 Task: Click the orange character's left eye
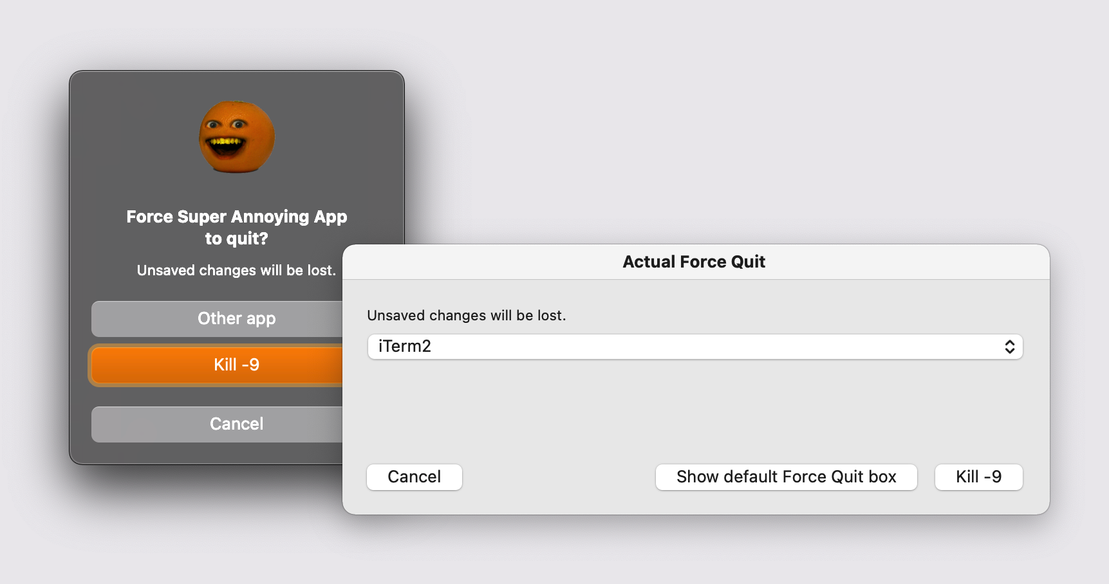[212, 125]
